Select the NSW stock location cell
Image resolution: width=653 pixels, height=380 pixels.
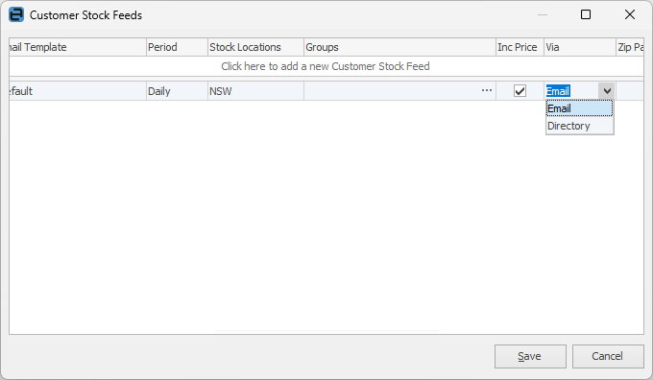(x=255, y=91)
